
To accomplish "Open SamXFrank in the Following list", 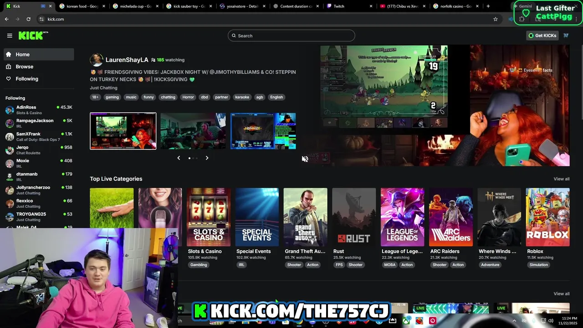I will [39, 137].
